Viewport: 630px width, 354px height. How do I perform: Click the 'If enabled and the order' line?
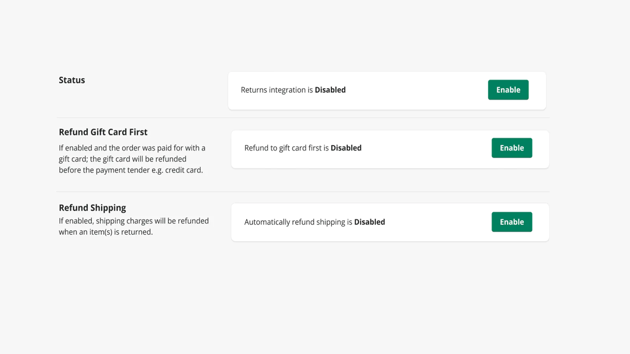(x=132, y=148)
